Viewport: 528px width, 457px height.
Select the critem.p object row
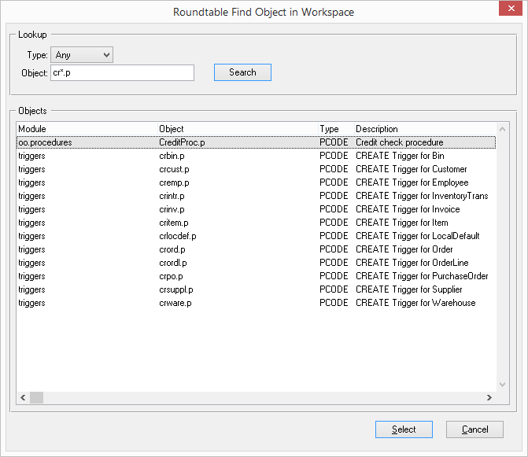pos(257,223)
